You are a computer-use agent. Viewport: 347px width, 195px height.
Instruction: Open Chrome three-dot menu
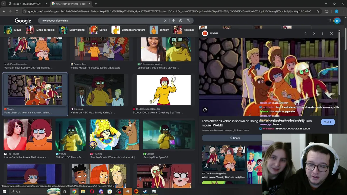(x=343, y=11)
